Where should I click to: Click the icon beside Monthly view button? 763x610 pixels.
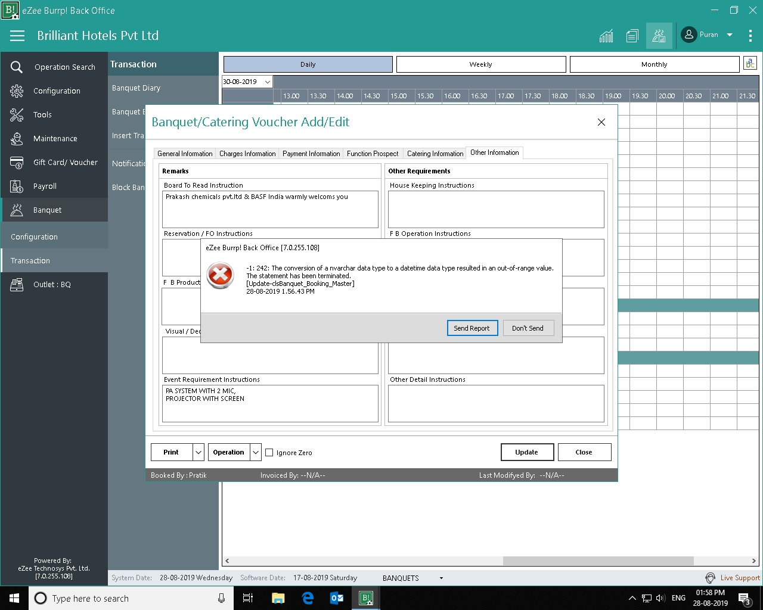click(750, 63)
